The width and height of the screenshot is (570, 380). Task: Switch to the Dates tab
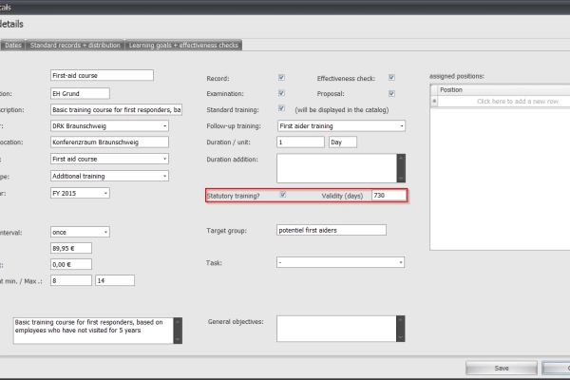coord(12,45)
